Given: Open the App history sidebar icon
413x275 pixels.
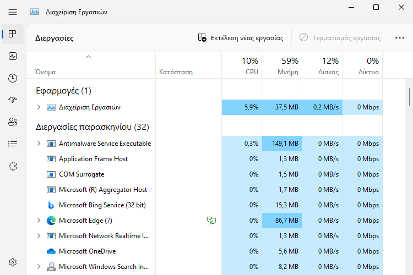Looking at the screenshot, I should pyautogui.click(x=12, y=78).
